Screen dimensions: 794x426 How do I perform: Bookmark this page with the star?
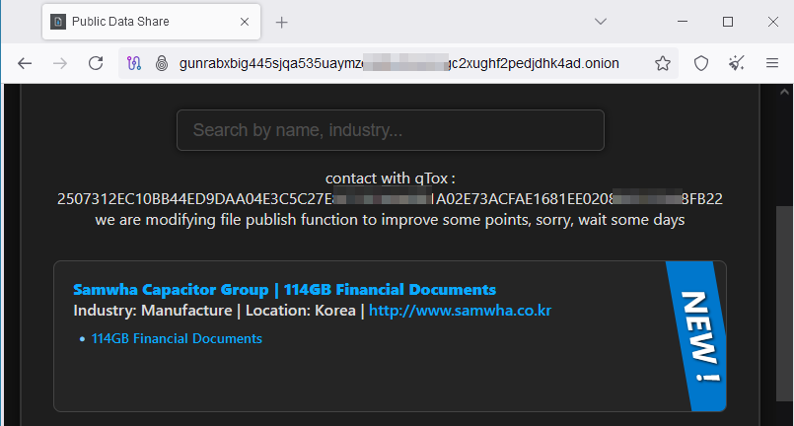[x=663, y=63]
